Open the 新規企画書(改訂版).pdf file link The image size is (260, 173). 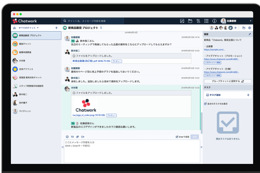pos(92,61)
